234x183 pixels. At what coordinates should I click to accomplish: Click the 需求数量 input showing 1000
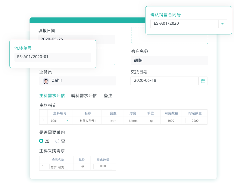point(102,166)
